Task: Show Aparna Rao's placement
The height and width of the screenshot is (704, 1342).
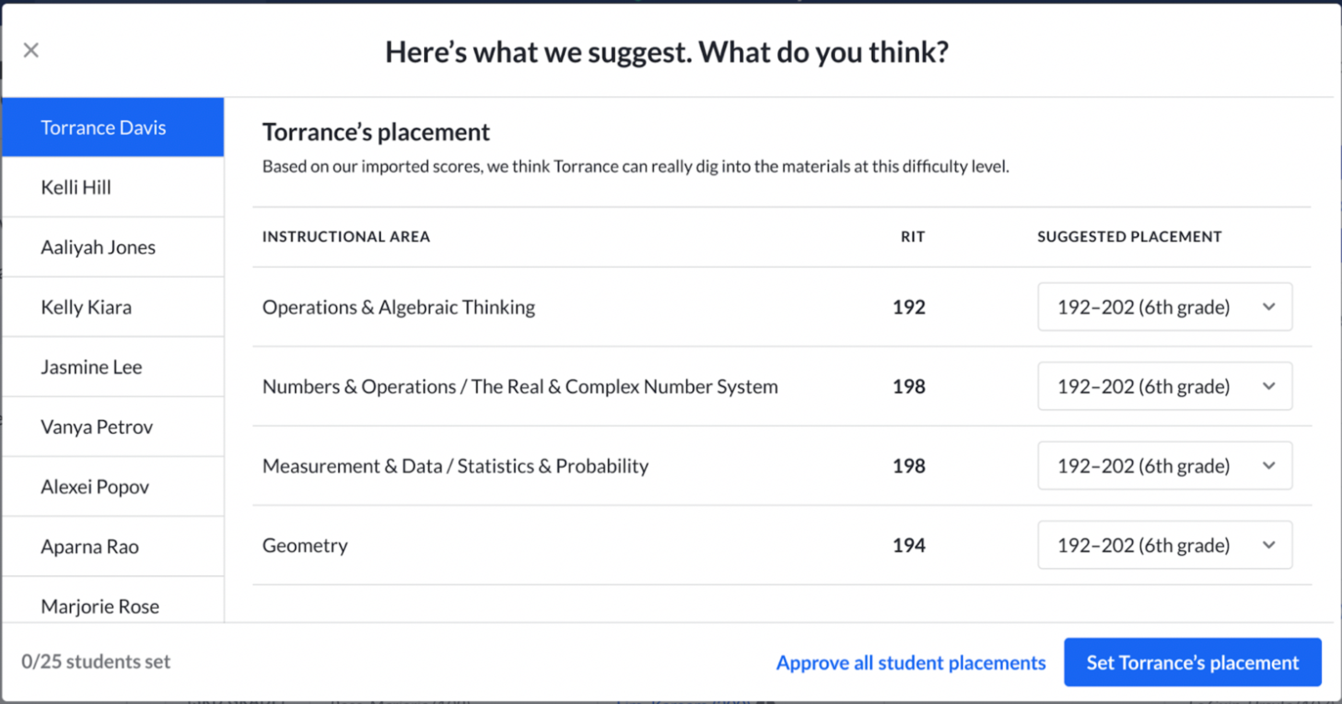Action: [113, 546]
